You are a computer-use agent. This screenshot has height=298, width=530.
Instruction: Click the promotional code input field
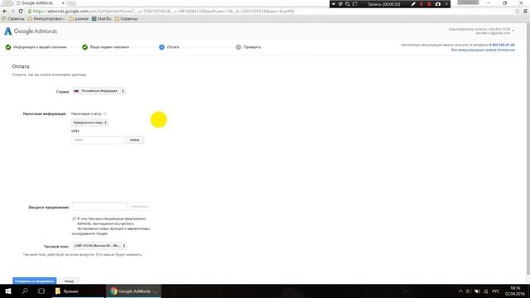coord(99,206)
